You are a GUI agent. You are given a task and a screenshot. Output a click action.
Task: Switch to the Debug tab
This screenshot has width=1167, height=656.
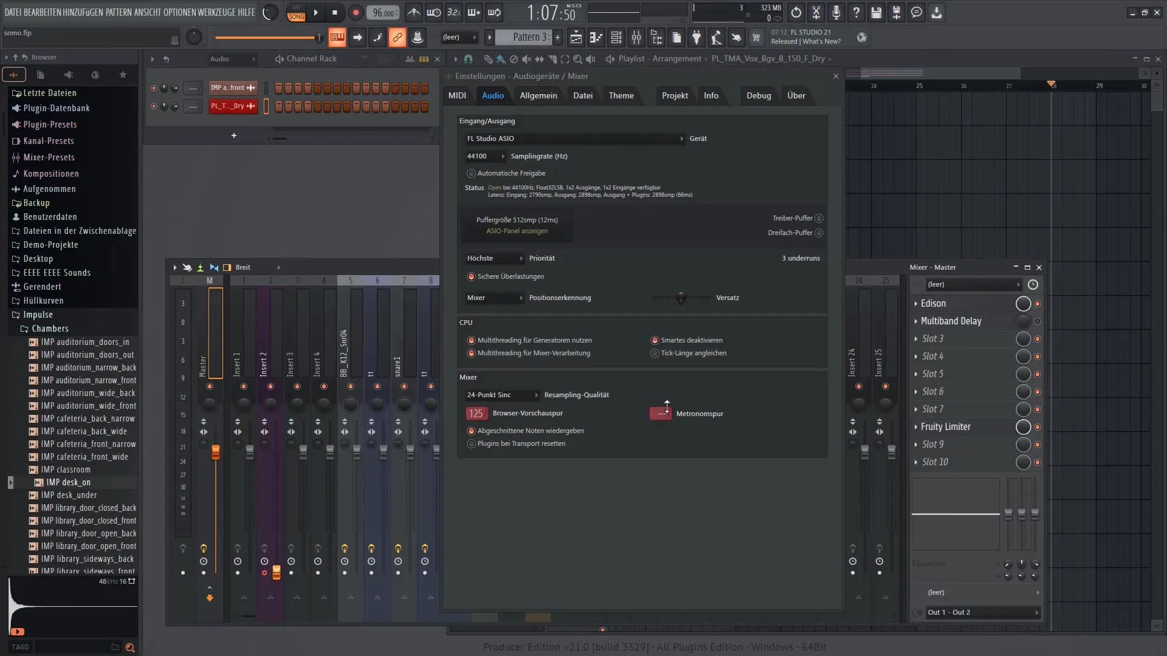tap(758, 95)
